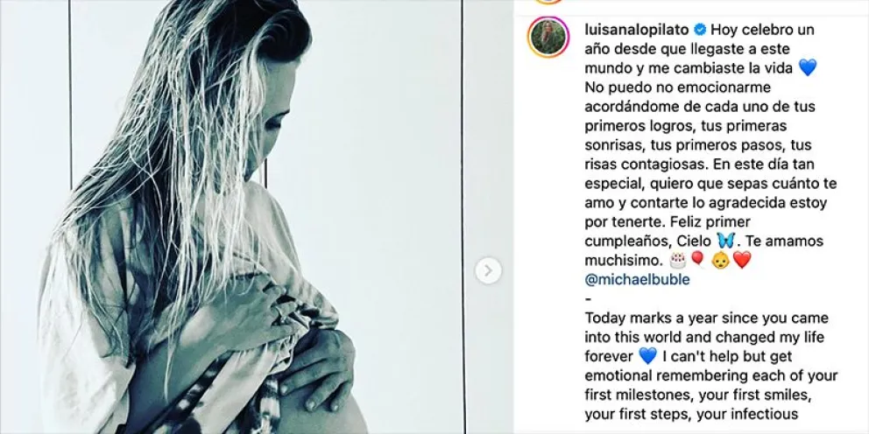The height and width of the screenshot is (434, 869).
Task: Click the red heart emoji above @michaelbuble
Action: 741,260
